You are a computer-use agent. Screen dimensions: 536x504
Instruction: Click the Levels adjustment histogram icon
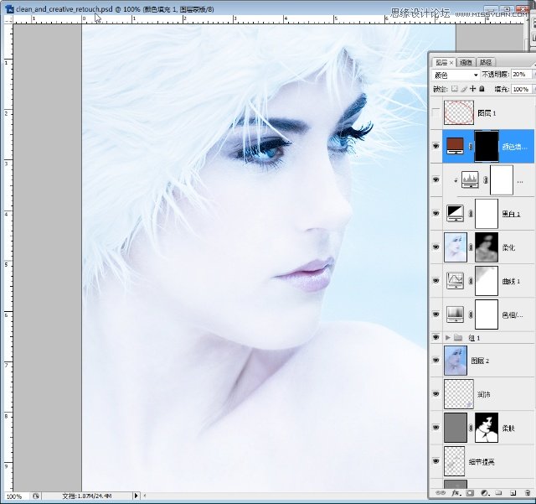(x=470, y=179)
